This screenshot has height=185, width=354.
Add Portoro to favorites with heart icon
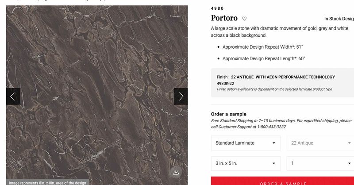(244, 19)
